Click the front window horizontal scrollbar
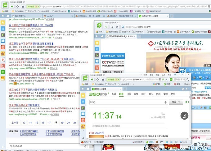 tap(123, 139)
